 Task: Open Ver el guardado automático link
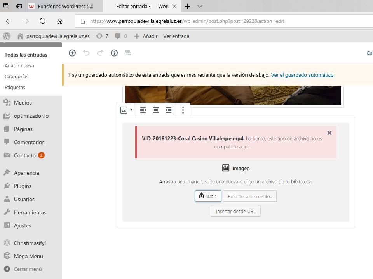point(302,75)
